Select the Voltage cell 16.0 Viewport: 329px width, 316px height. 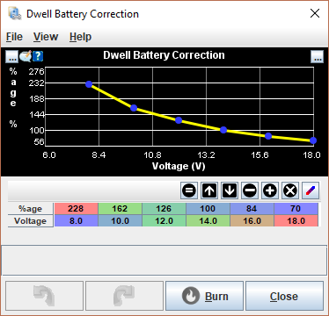(252, 220)
